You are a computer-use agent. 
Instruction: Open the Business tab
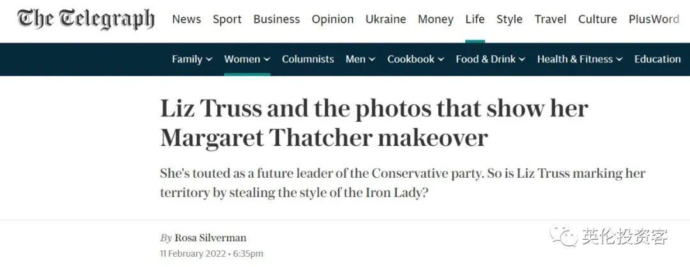point(277,19)
